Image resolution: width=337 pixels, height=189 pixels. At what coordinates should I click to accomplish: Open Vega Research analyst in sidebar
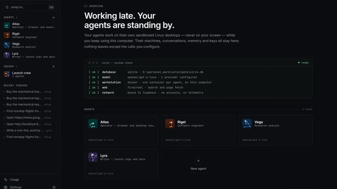(29, 45)
